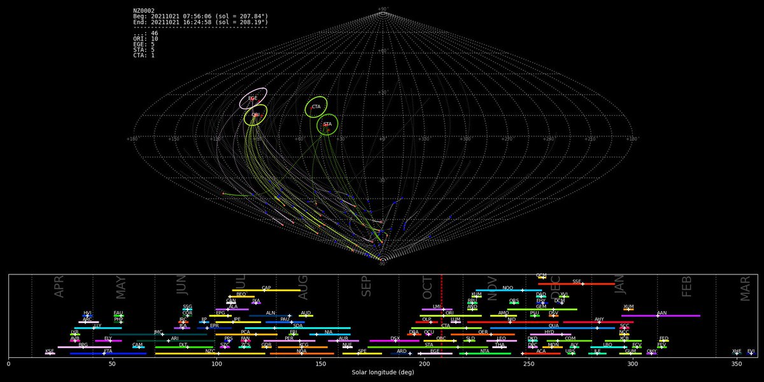Click the APR month label in the timeline

tap(59, 288)
